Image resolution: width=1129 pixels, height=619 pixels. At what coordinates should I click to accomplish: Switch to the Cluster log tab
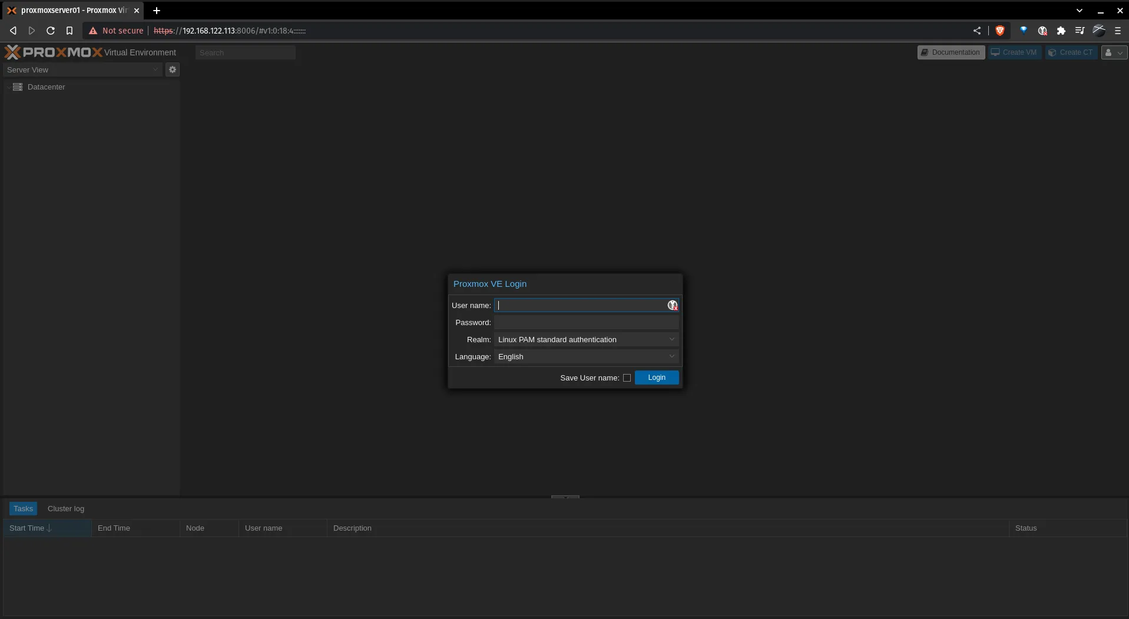66,509
